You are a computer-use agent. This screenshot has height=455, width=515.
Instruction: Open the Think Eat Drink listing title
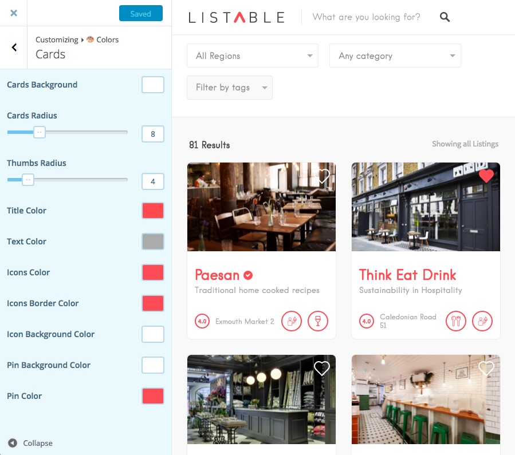[407, 275]
